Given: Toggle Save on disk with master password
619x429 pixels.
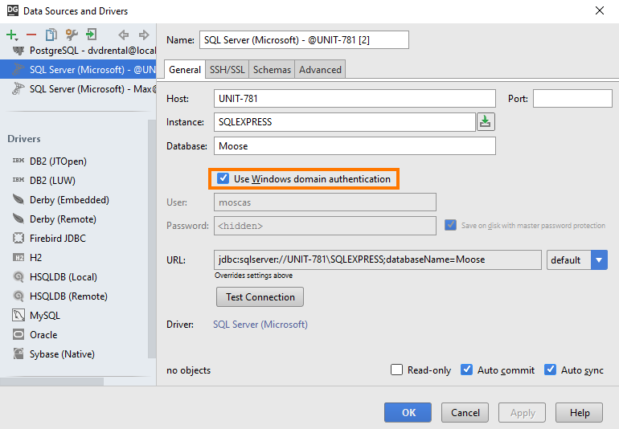Looking at the screenshot, I should point(450,225).
